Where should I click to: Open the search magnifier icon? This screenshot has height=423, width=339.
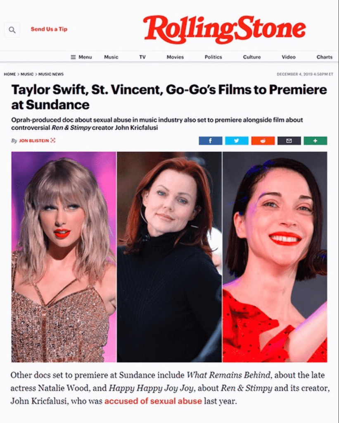[x=12, y=30]
